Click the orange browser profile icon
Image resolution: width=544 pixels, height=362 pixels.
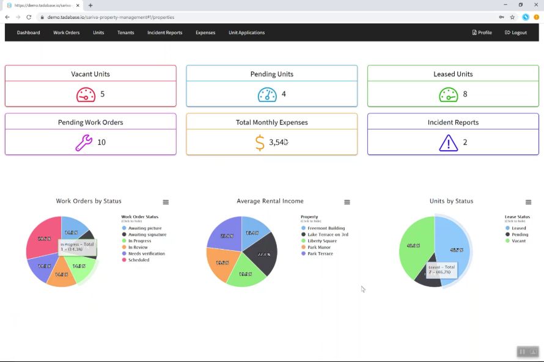pos(537,17)
